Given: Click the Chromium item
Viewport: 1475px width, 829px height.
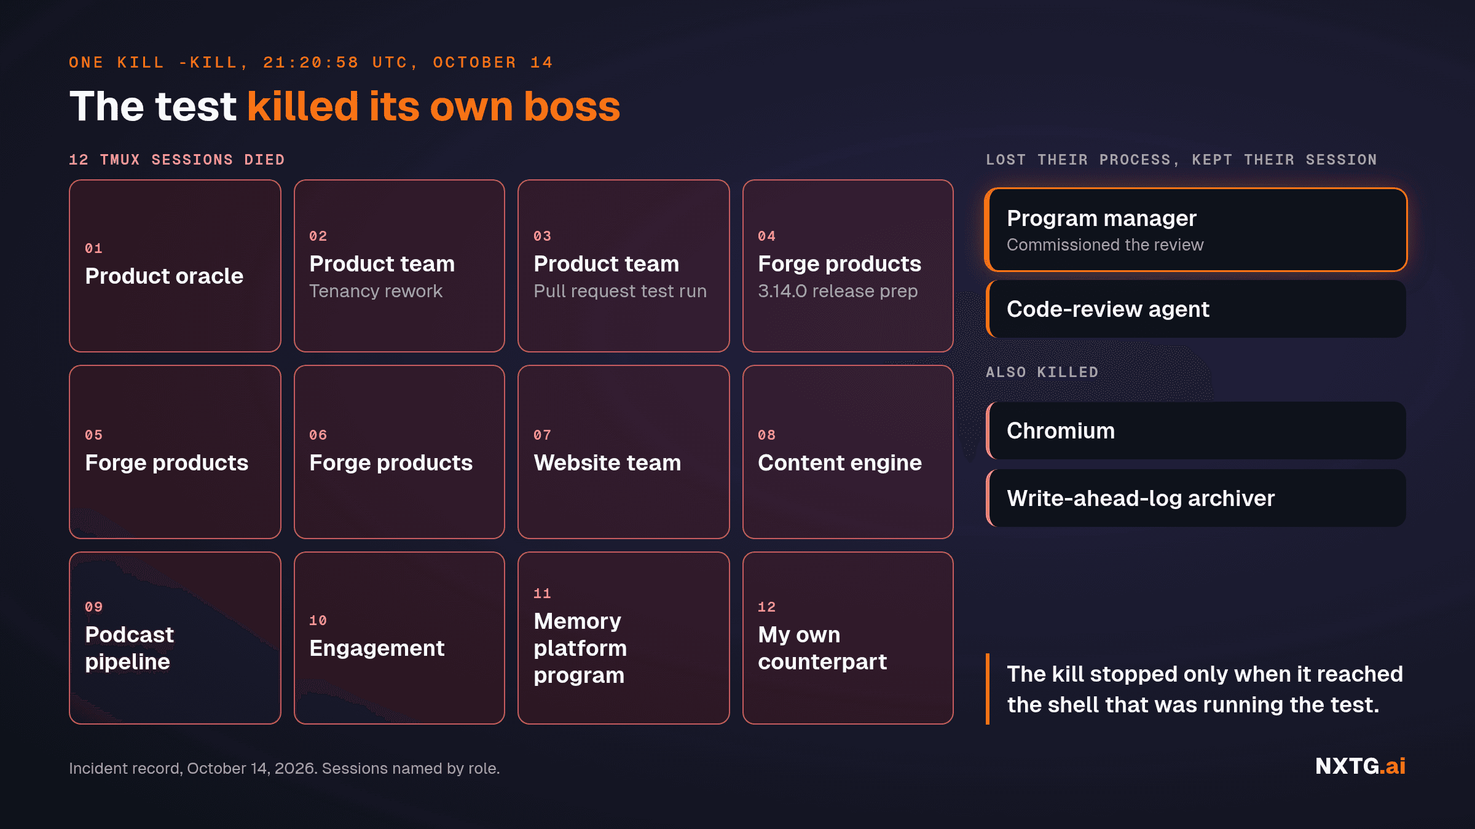Looking at the screenshot, I should pyautogui.click(x=1196, y=430).
